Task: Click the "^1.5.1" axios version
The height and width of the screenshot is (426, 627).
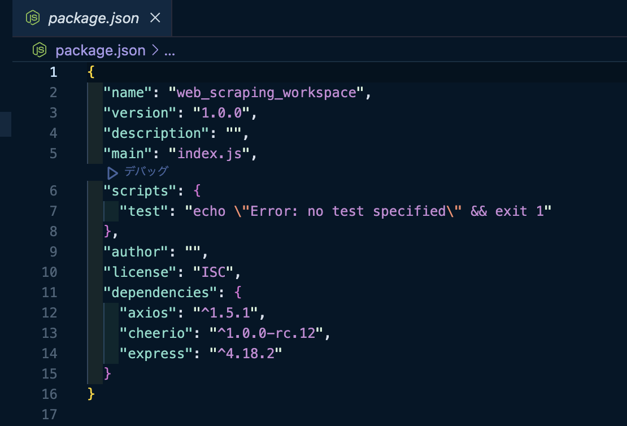Action: (226, 313)
